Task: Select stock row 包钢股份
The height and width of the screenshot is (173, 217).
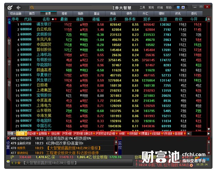Action: pyautogui.click(x=109, y=60)
